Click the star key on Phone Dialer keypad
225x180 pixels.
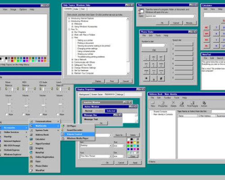click(146, 78)
